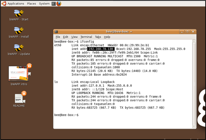206x140 pixels.
Task: Click the terminal vertical scrollbar track
Action: (194, 84)
